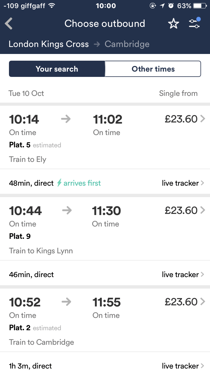The image size is (210, 373).
Task: Tap the alarm clock status icon
Action: (x=171, y=6)
